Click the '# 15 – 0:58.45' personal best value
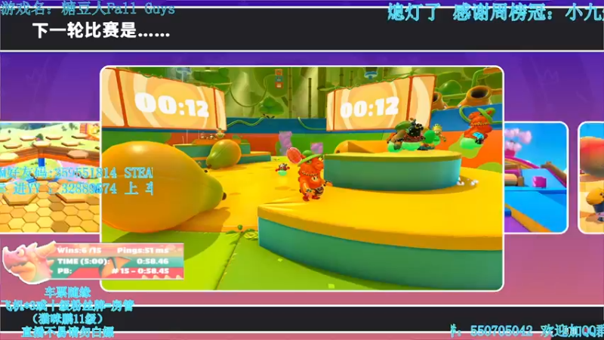The image size is (604, 340). (x=140, y=271)
